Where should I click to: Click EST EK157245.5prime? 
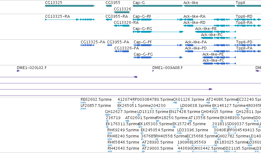coord(174,127)
